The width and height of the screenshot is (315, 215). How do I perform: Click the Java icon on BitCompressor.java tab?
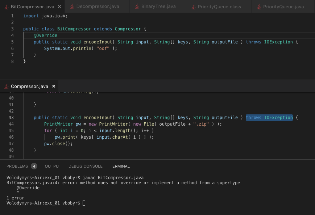coord(7,7)
